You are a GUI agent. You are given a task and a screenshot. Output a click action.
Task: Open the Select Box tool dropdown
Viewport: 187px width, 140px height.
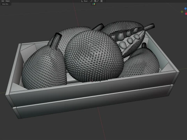click(x=6, y=4)
